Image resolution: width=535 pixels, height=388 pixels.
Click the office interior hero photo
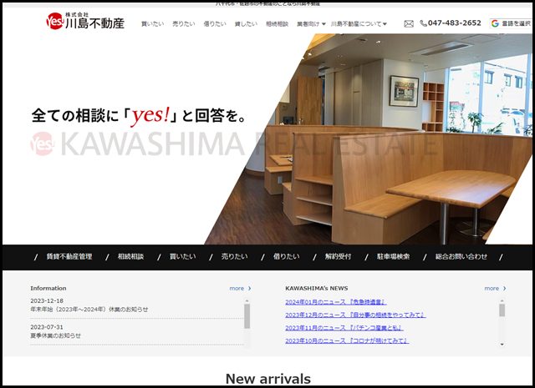point(369,139)
